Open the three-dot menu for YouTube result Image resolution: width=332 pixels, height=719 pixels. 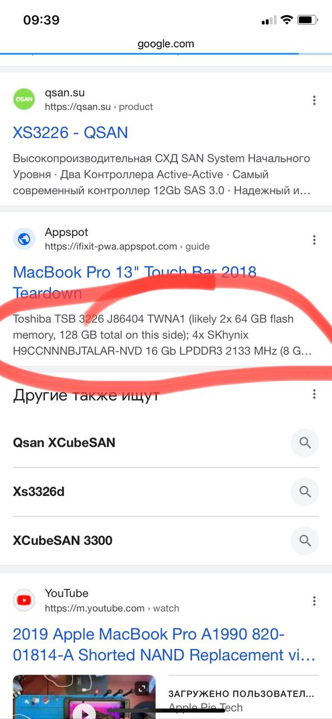pyautogui.click(x=314, y=601)
